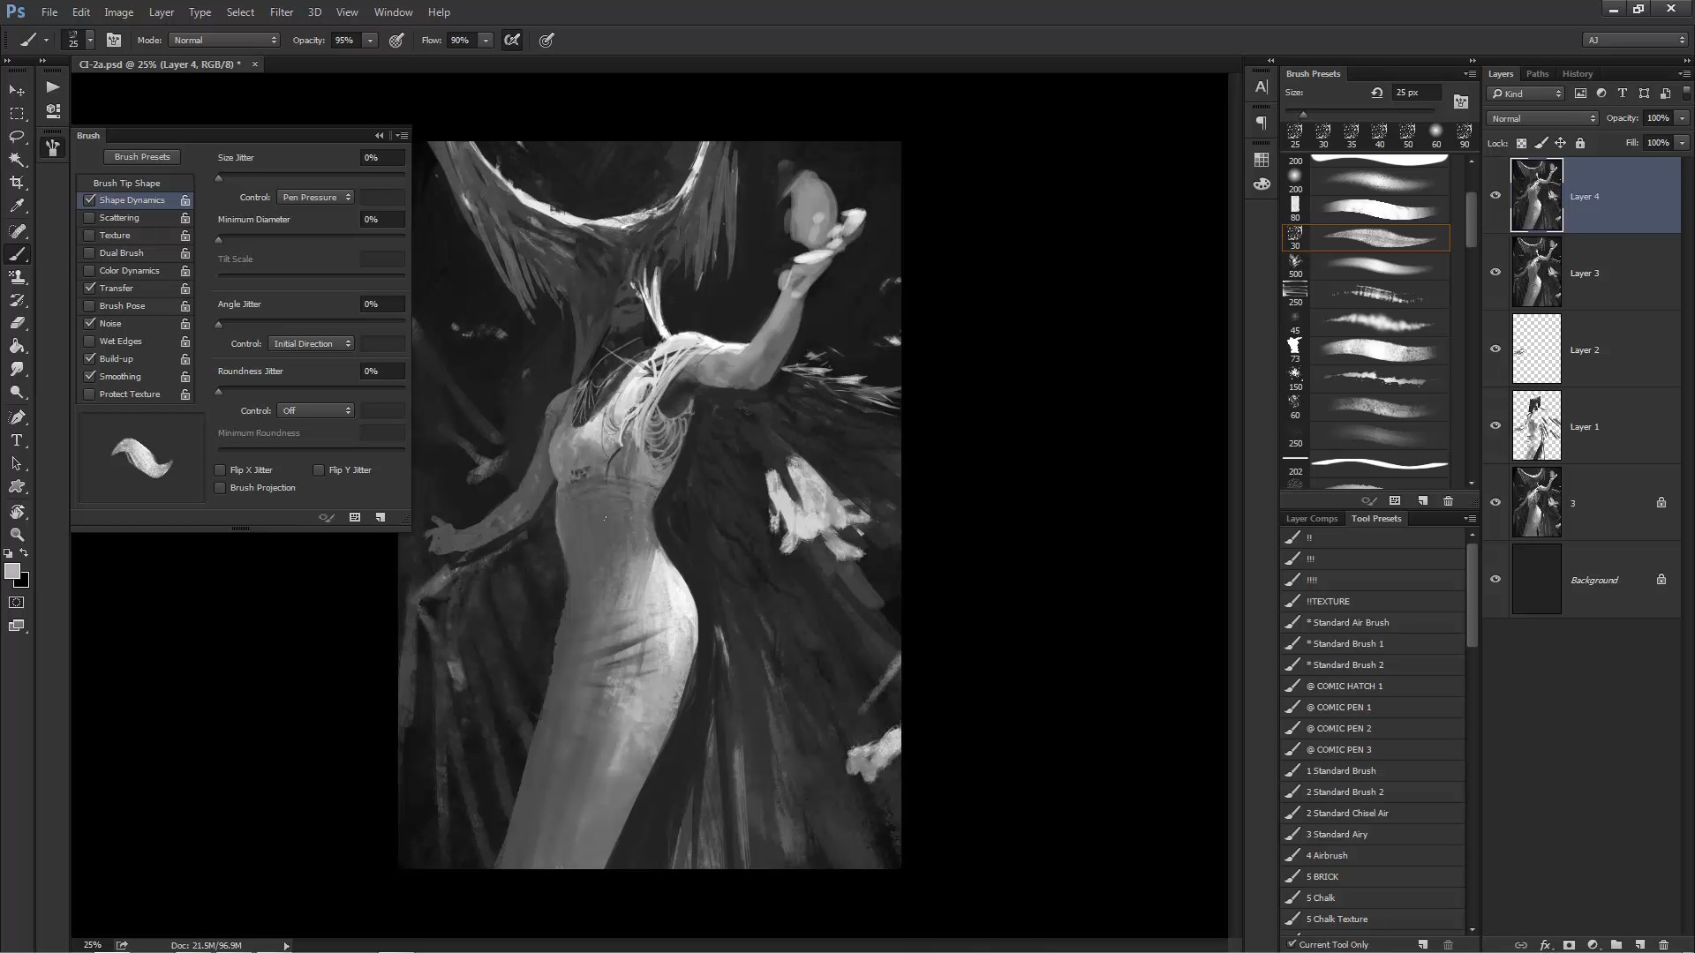Screen dimensions: 1695x953
Task: Select the Zoom tool in toolbar
Action: click(17, 535)
